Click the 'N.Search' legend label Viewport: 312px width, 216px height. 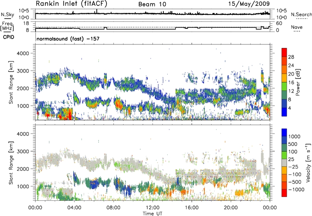coord(301,14)
